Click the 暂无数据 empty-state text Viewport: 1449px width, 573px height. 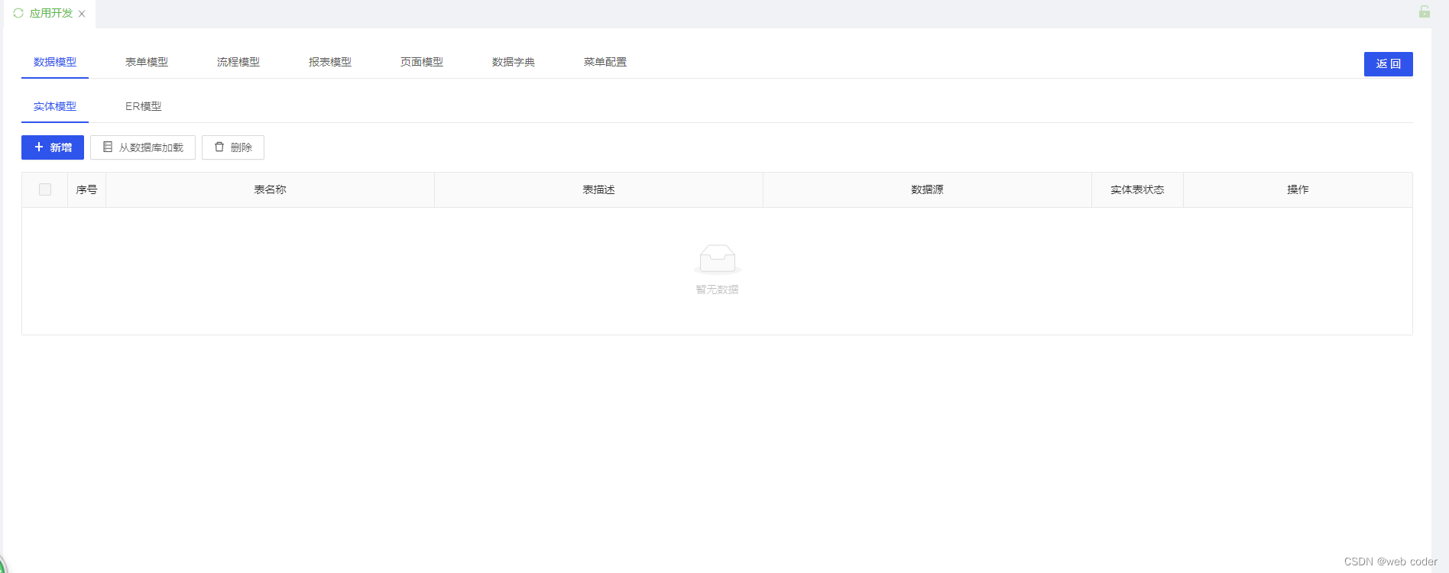point(717,290)
